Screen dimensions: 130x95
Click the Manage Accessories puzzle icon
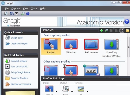pos(8,84)
